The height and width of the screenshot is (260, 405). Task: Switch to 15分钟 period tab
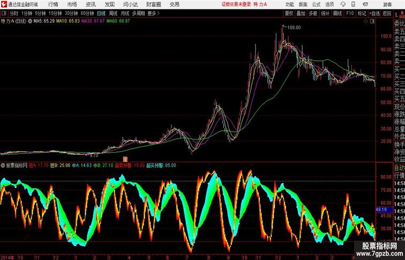click(55, 13)
